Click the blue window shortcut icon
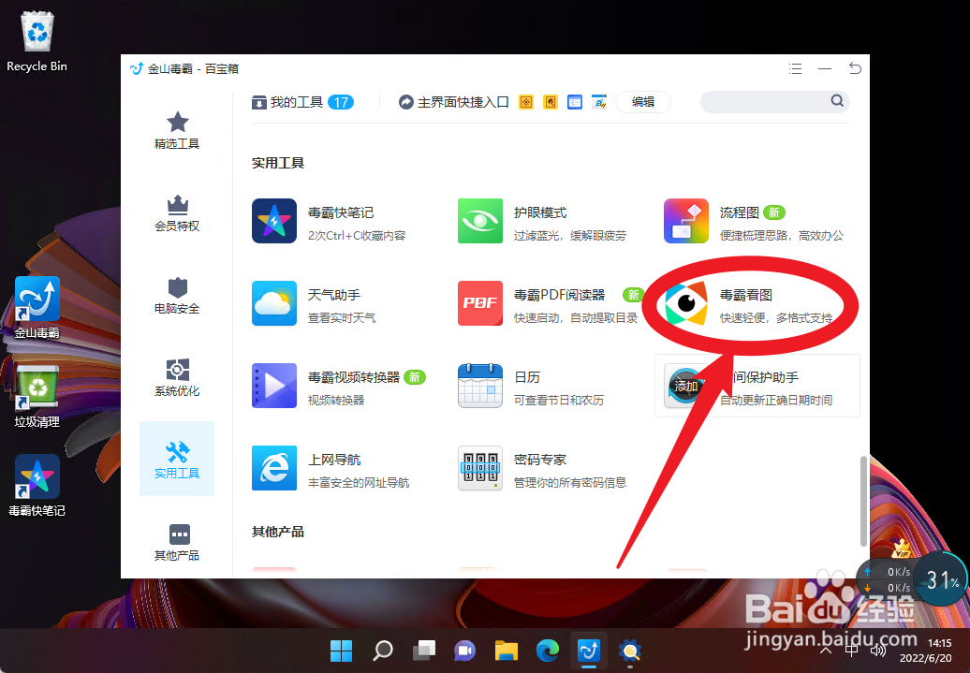970x673 pixels. click(x=575, y=102)
